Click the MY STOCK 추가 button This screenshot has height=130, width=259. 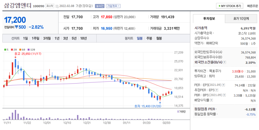tap(230, 6)
